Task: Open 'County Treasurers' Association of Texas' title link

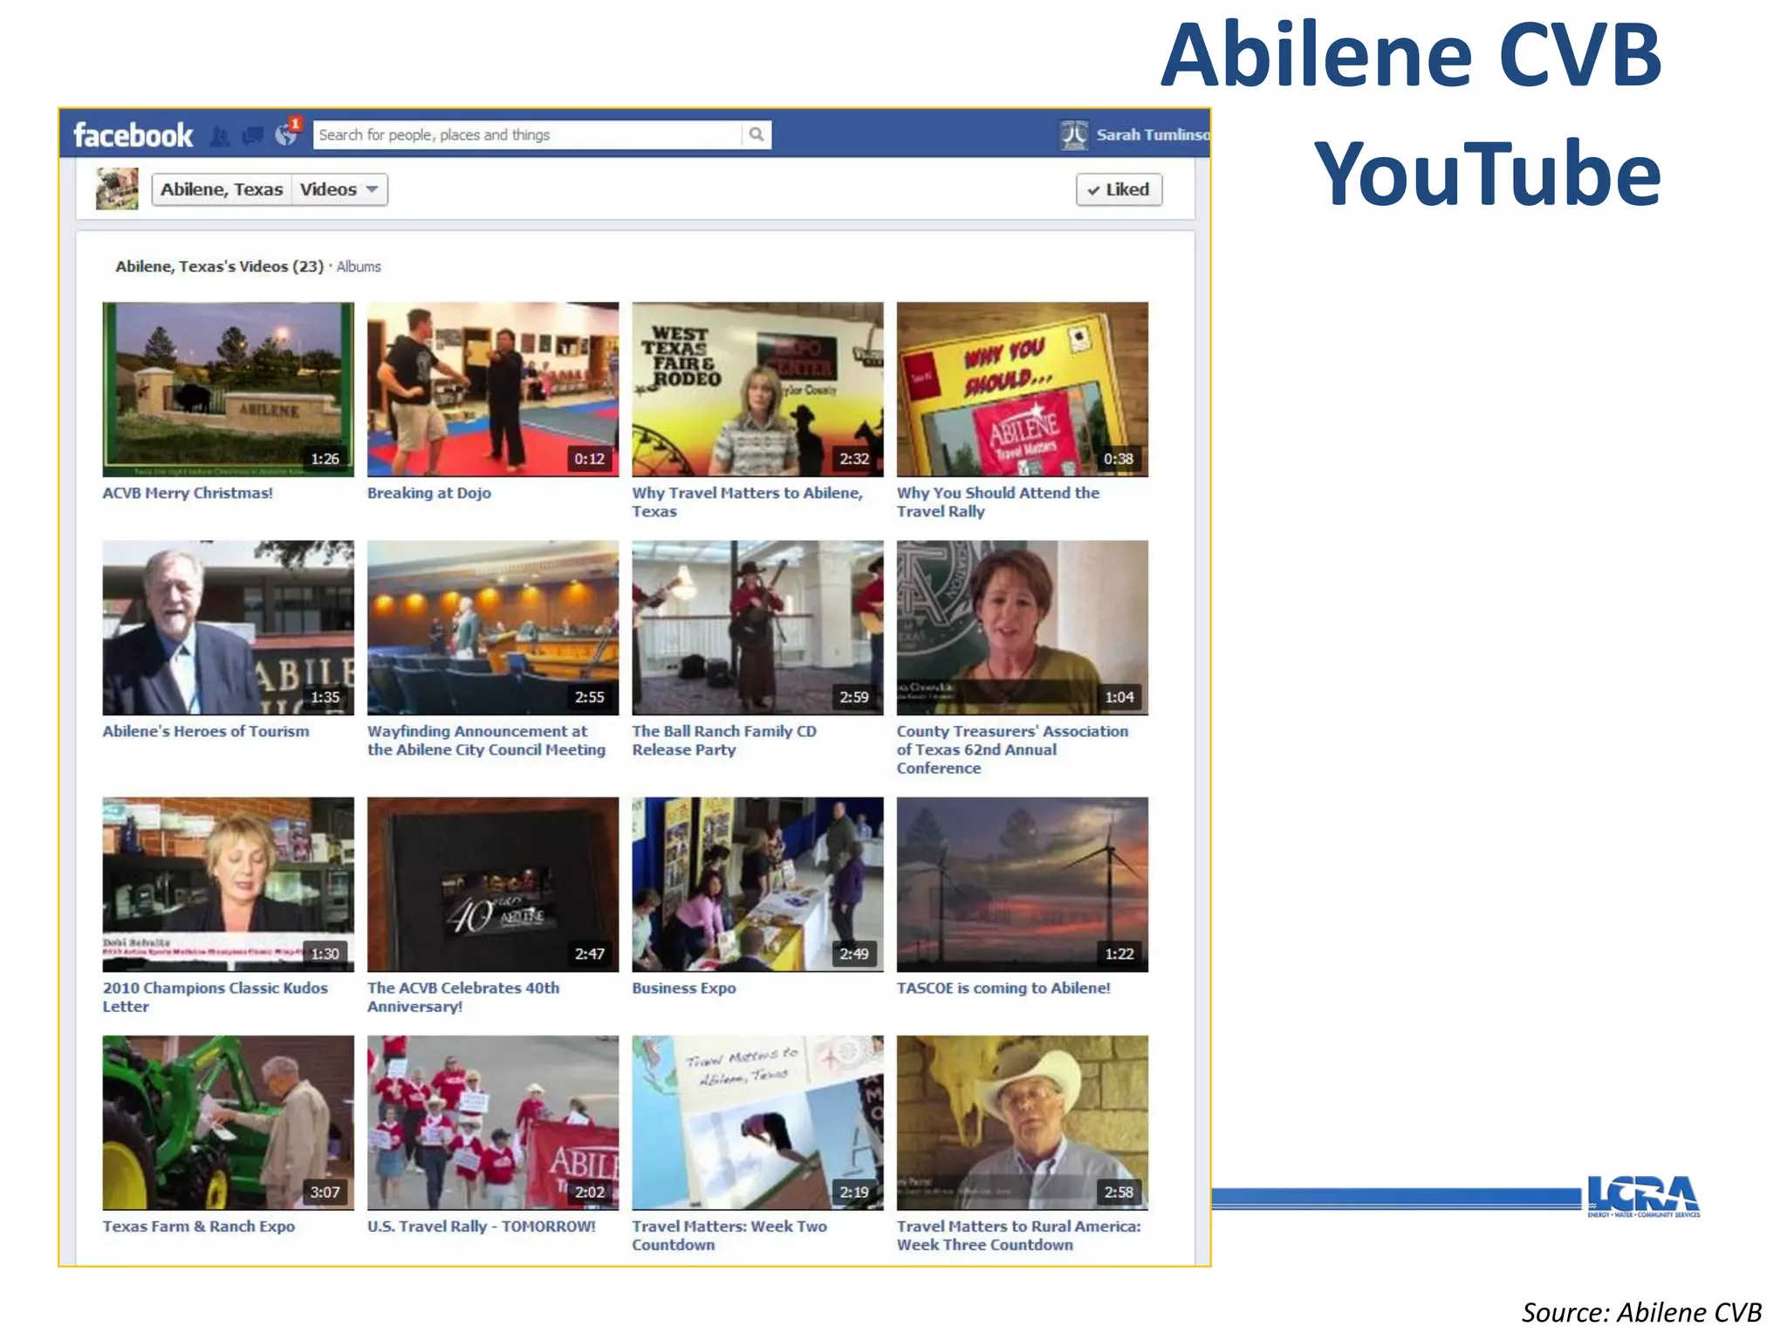Action: coord(1012,749)
